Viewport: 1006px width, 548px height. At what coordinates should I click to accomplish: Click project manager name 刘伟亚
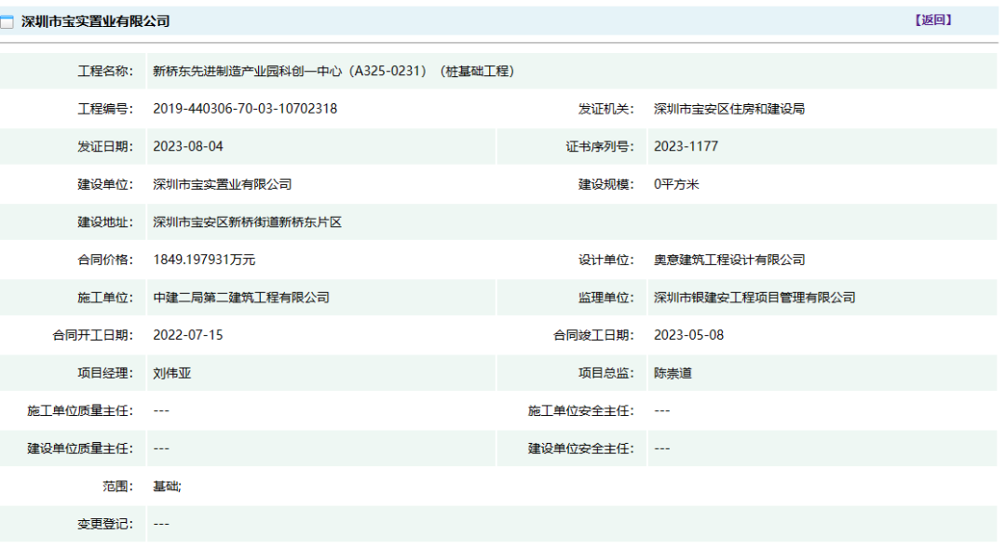point(172,373)
